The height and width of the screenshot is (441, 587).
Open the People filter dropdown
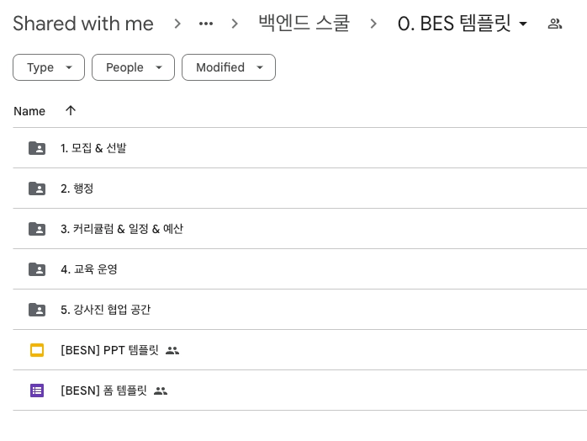point(133,67)
